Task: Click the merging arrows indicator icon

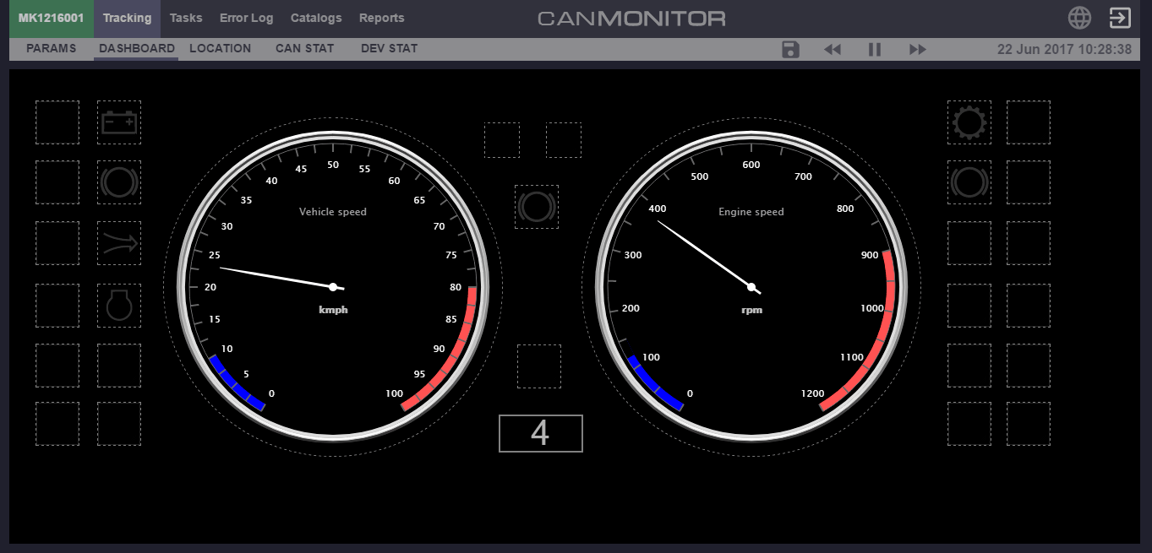Action: [119, 243]
